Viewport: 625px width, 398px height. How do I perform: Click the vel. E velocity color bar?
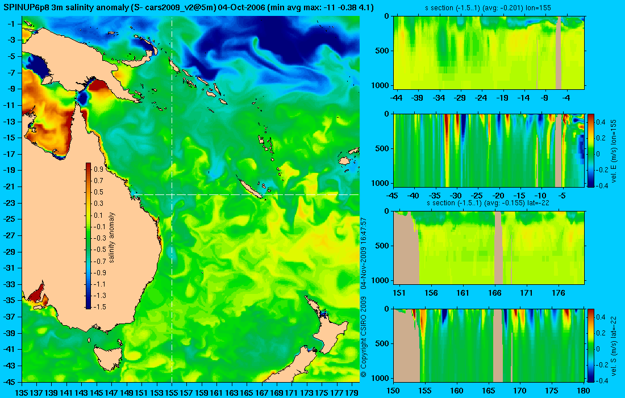591,150
